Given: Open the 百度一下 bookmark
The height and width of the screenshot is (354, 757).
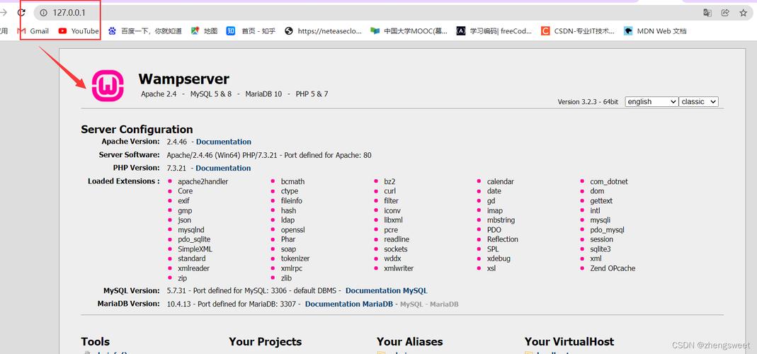Looking at the screenshot, I should tap(145, 31).
